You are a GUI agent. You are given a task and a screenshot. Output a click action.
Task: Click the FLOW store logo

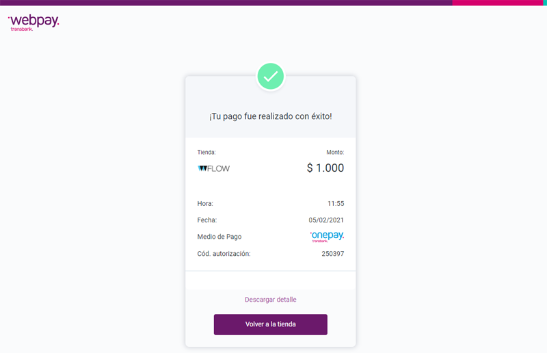213,169
